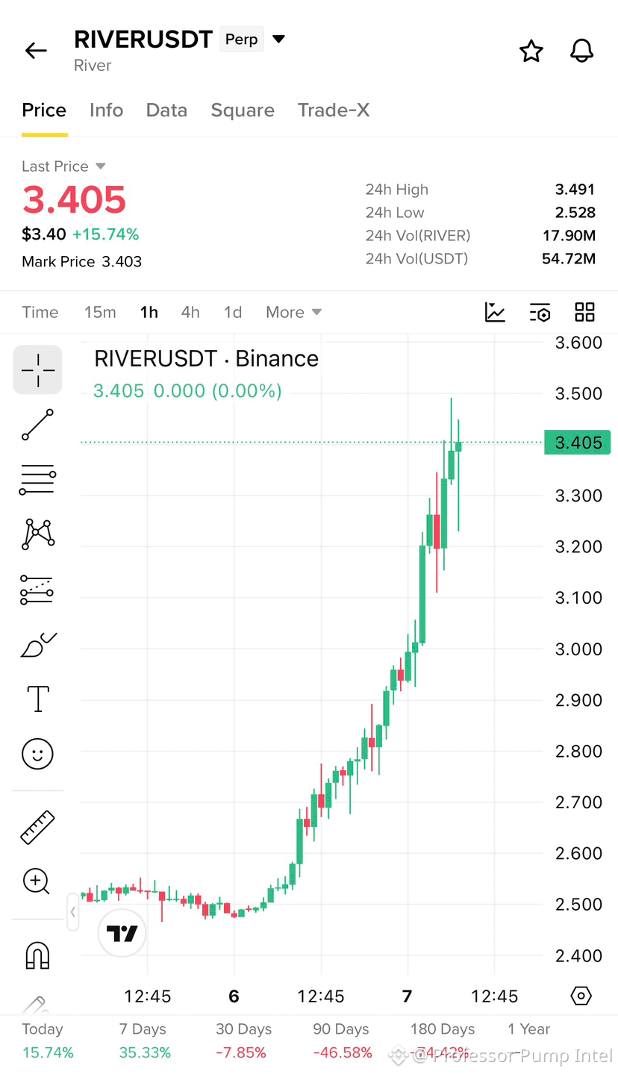Screen dimensions: 618x1074
Task: Open the More timeframes dropdown
Action: point(293,312)
